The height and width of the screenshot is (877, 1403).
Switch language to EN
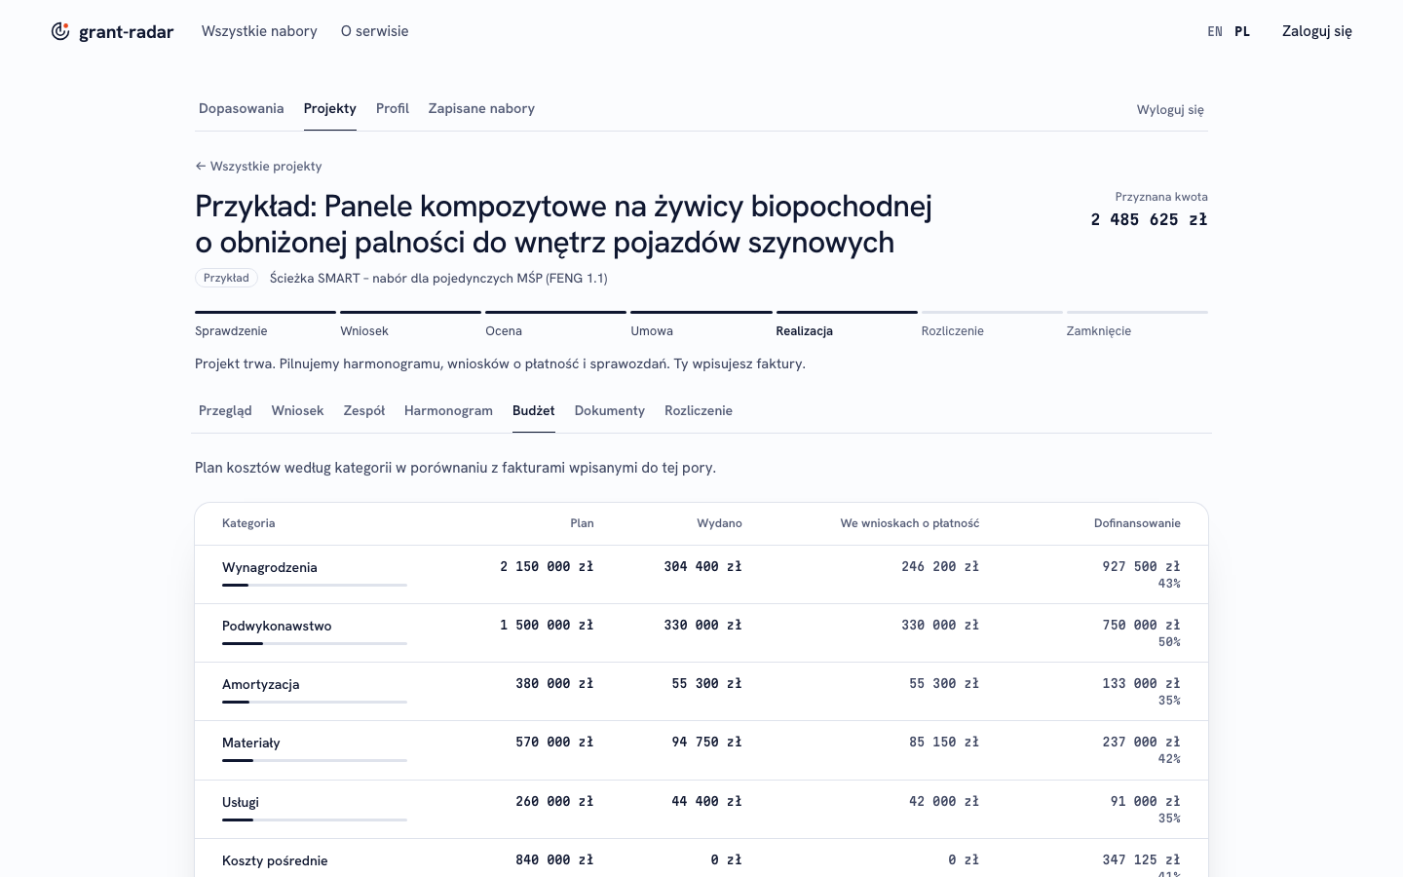(x=1215, y=31)
